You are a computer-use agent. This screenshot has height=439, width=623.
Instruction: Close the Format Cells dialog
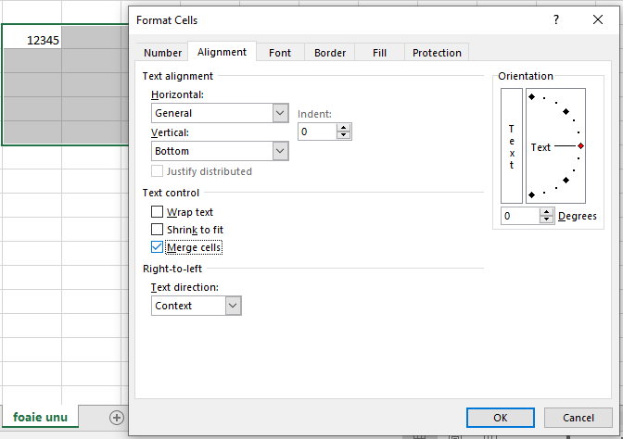pos(598,19)
